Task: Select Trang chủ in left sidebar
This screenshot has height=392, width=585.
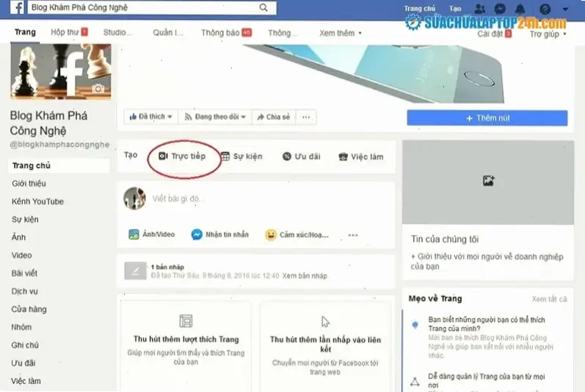Action: (59, 166)
